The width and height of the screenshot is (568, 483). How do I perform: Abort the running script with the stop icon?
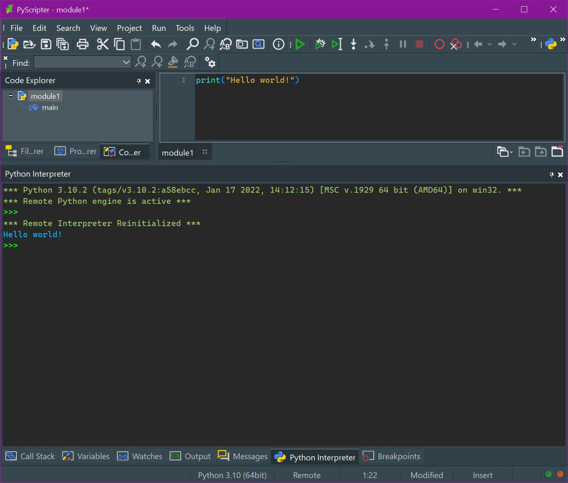tap(419, 44)
